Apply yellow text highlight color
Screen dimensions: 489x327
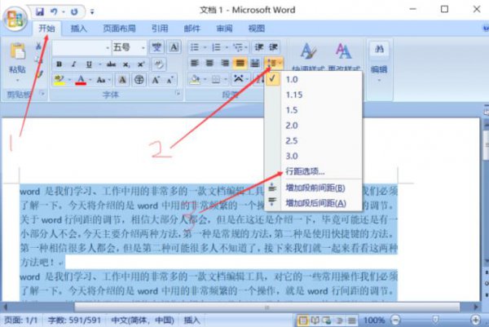click(59, 80)
